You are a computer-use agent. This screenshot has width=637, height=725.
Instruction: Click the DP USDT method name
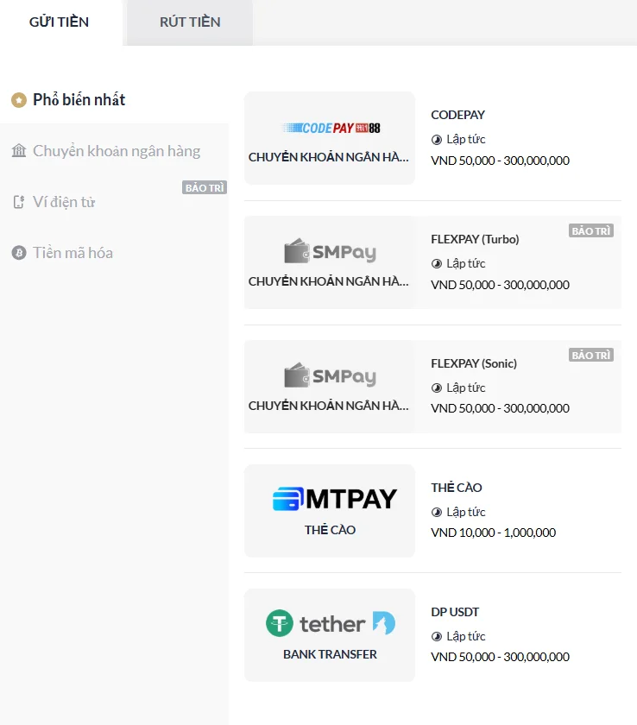tap(455, 612)
